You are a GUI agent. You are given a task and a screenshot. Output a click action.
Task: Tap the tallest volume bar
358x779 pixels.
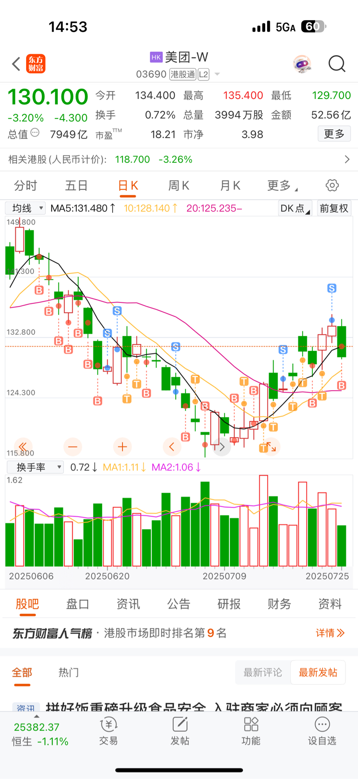pos(263,521)
